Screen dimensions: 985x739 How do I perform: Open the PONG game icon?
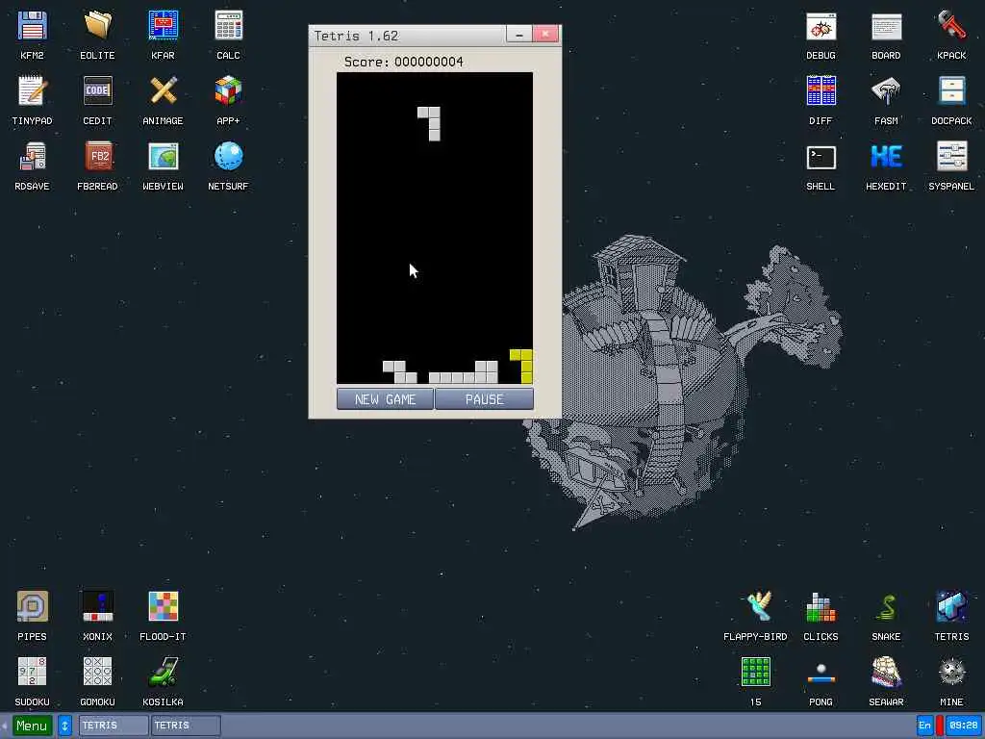pos(821,673)
